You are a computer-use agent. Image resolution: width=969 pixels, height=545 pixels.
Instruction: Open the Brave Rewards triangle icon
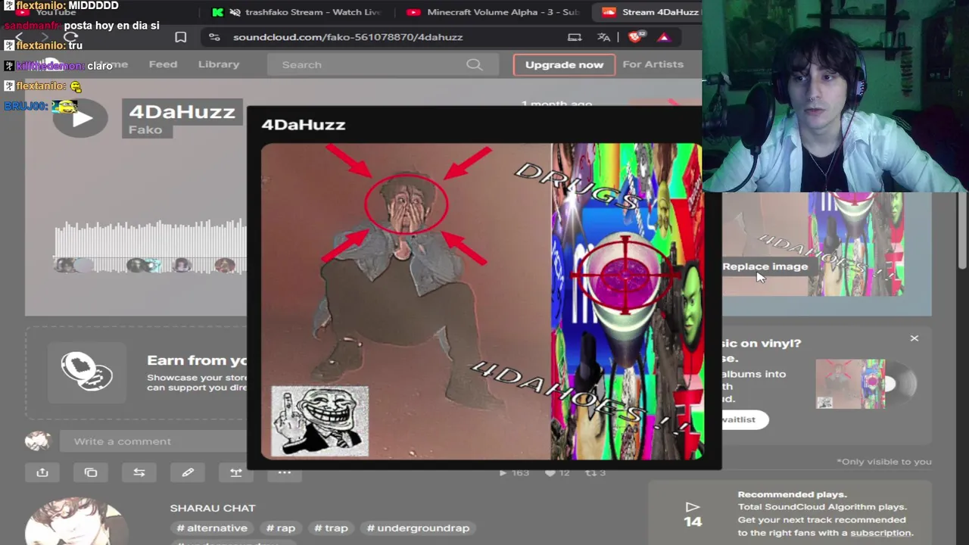tap(664, 37)
